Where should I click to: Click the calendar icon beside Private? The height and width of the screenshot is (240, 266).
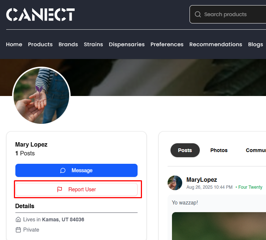tap(18, 230)
